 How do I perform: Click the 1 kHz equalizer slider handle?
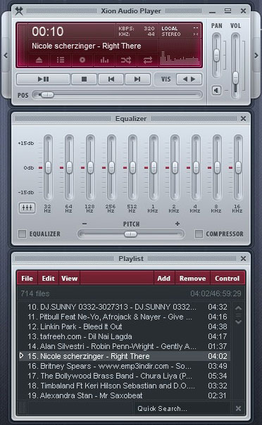coord(154,167)
